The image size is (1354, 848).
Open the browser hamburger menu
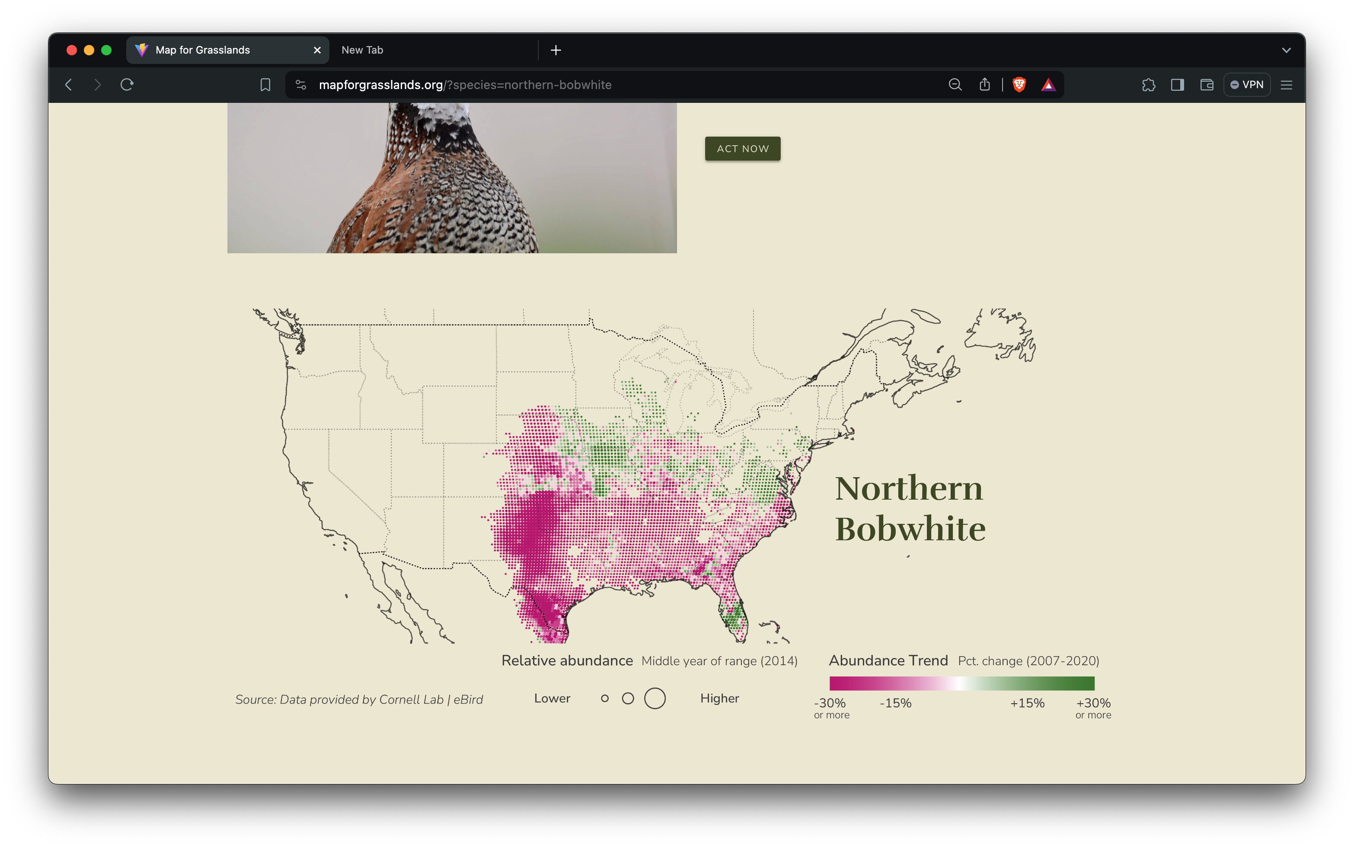(1287, 85)
